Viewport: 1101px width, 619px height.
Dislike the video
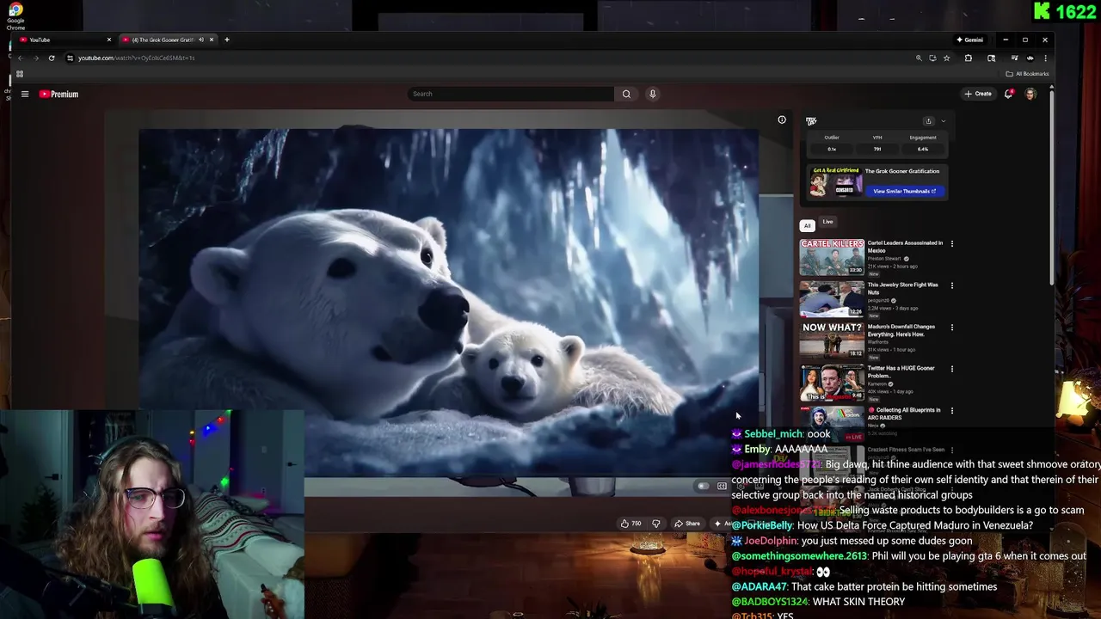pyautogui.click(x=655, y=524)
